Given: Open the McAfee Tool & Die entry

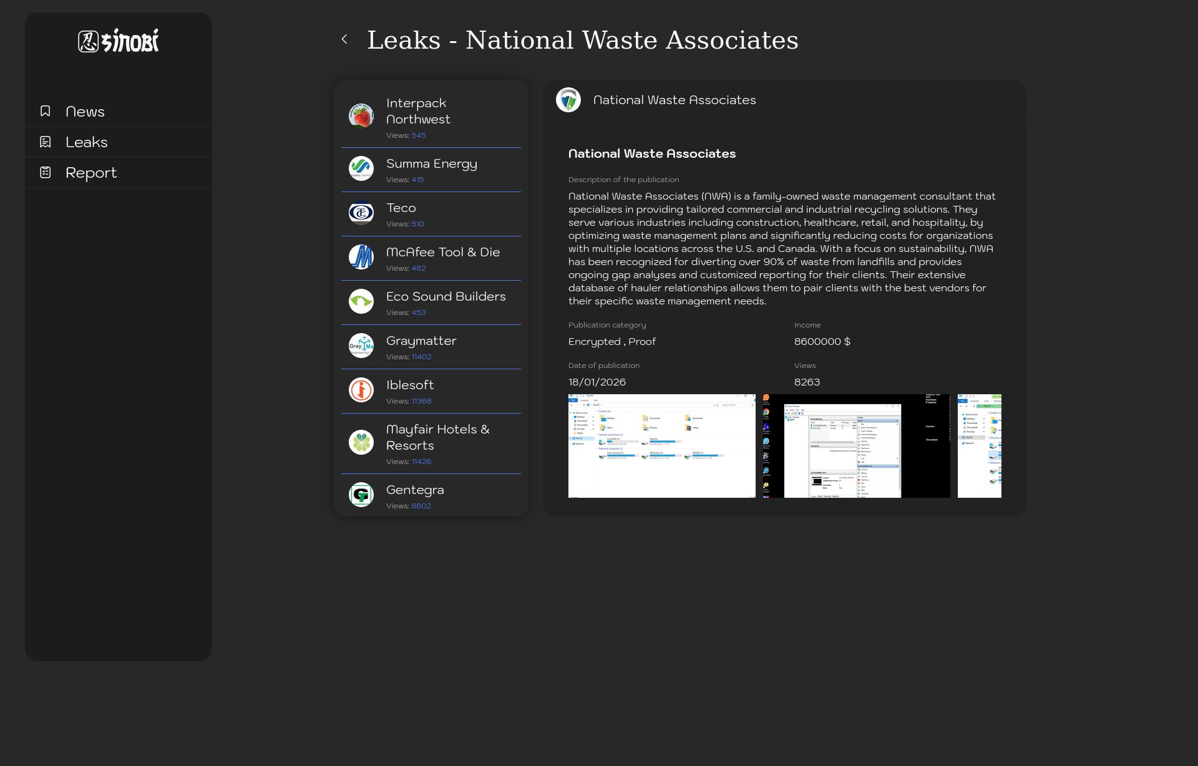Looking at the screenshot, I should tap(443, 253).
